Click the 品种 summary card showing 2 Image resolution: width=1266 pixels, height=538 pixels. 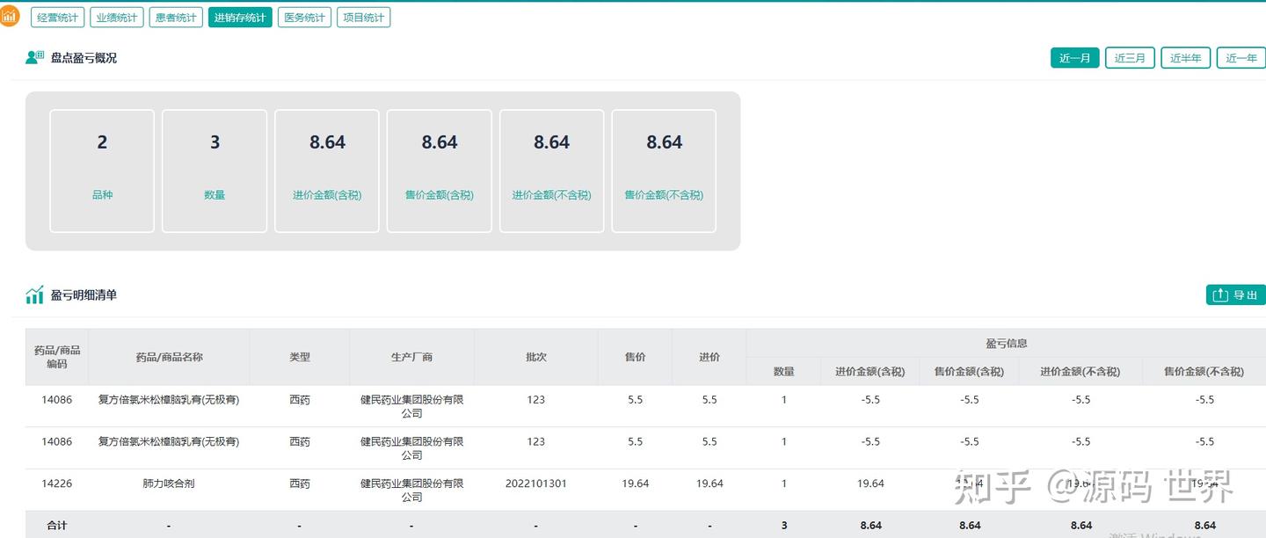pyautogui.click(x=102, y=170)
